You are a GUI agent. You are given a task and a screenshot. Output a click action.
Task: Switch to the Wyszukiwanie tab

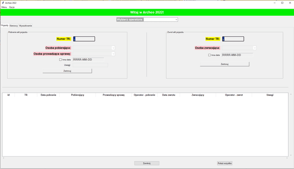pos(26,26)
